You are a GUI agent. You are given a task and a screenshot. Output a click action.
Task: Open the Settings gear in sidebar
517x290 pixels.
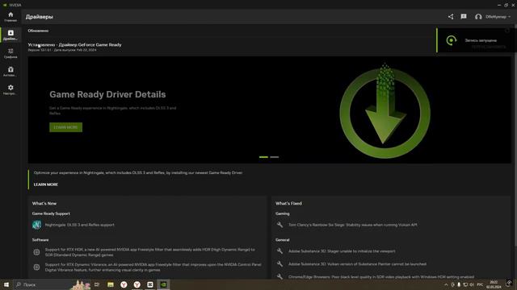click(x=11, y=89)
